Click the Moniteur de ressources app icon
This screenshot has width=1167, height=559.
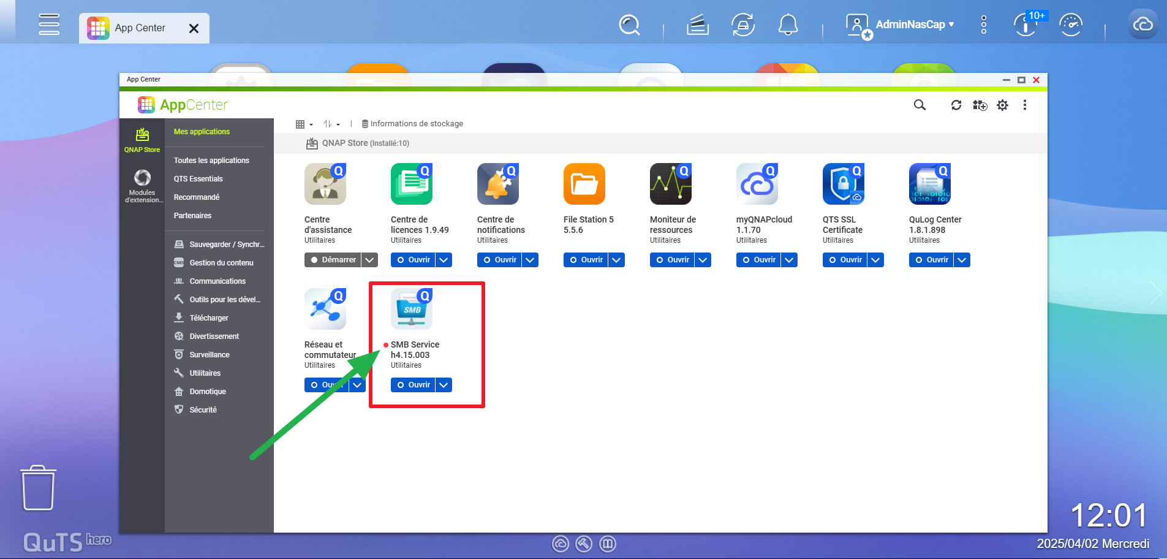(671, 184)
